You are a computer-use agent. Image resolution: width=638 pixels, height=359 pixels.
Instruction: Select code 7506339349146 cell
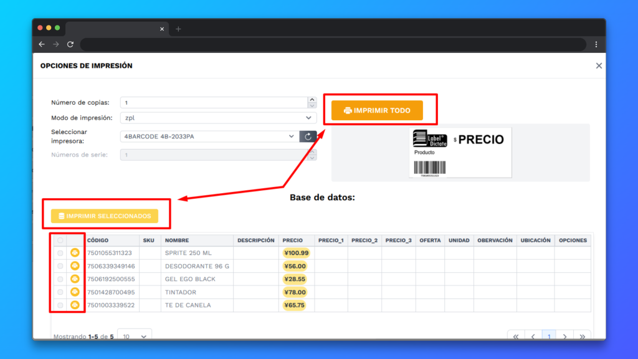tap(111, 266)
